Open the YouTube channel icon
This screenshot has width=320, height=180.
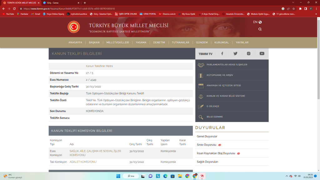262,53
